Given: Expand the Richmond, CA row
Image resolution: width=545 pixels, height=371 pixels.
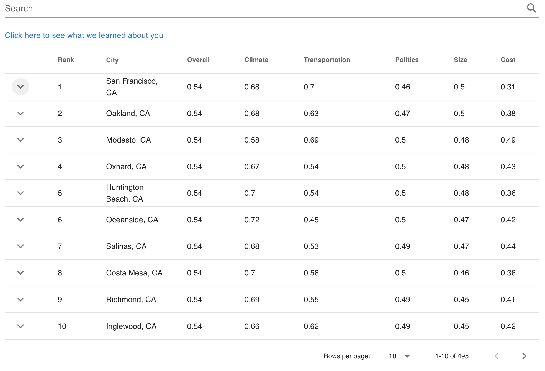Looking at the screenshot, I should click(x=20, y=299).
